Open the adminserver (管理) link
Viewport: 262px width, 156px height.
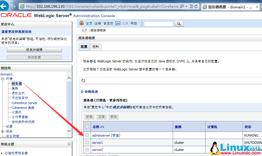(x=106, y=135)
